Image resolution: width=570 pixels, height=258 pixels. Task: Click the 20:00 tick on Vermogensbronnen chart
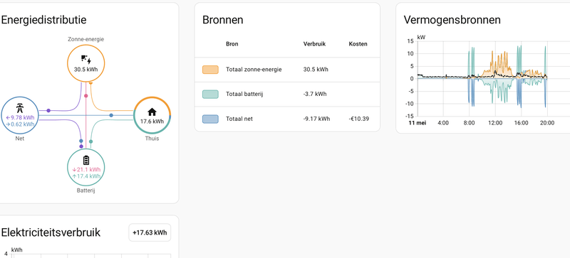pyautogui.click(x=547, y=123)
